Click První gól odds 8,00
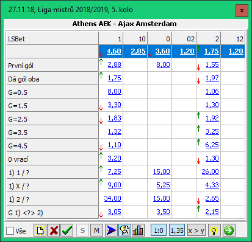 pyautogui.click(x=164, y=64)
